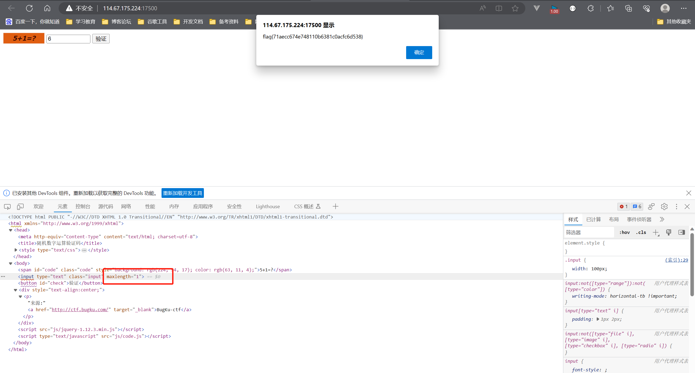Toggle the :hov element state panel
Image resolution: width=695 pixels, height=373 pixels.
pyautogui.click(x=624, y=232)
